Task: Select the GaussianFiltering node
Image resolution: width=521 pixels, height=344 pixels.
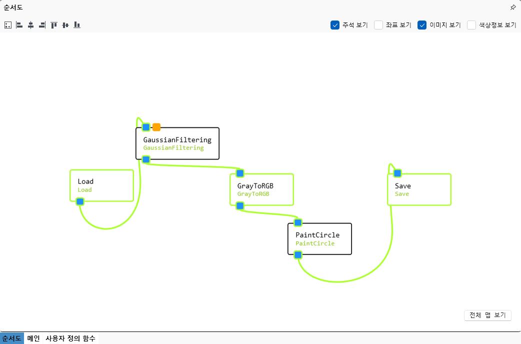Action: pos(177,143)
